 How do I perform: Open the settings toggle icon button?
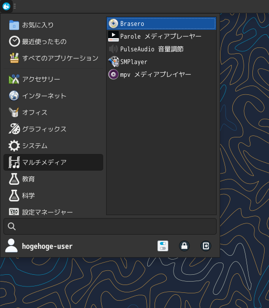163,246
